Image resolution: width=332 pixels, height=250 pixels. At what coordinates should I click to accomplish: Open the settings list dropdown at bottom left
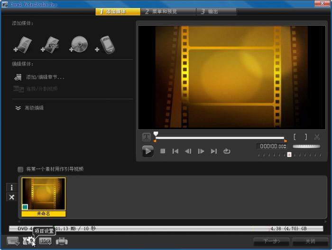point(13,241)
